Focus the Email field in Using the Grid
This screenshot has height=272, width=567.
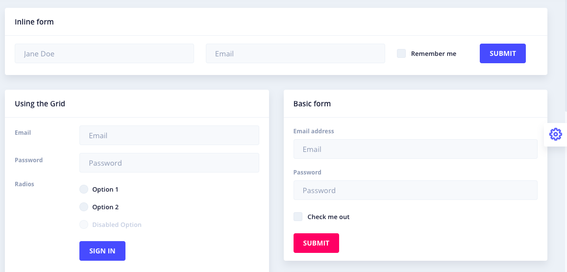(169, 135)
